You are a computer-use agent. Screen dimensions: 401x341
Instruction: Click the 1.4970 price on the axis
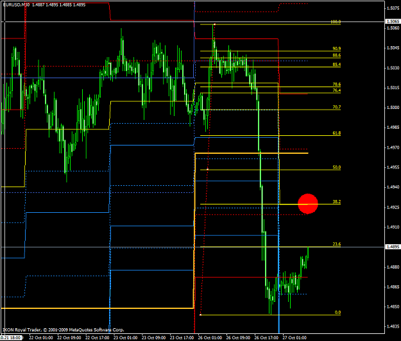click(x=393, y=147)
